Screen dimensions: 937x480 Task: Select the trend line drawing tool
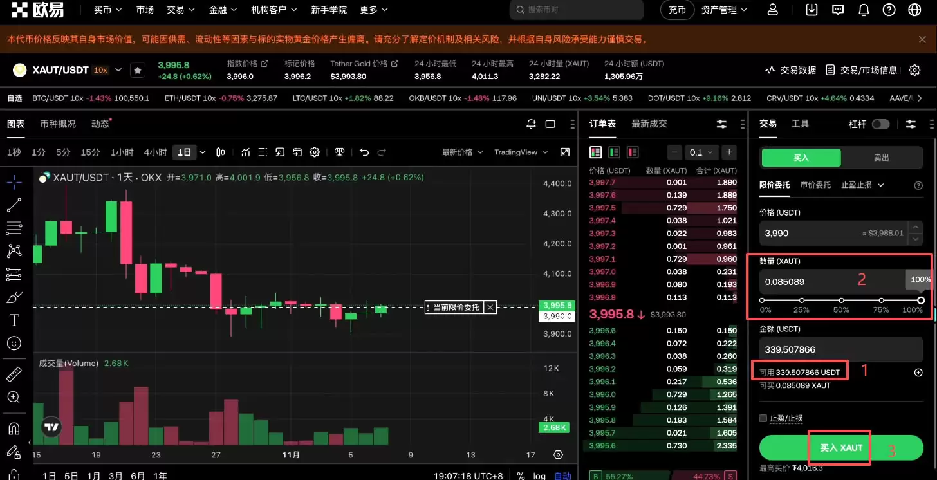(x=14, y=205)
